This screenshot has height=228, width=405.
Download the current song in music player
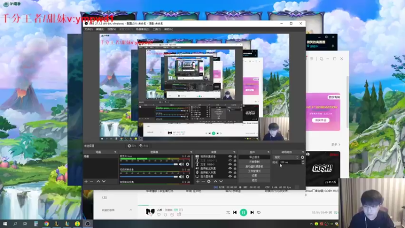(x=166, y=214)
